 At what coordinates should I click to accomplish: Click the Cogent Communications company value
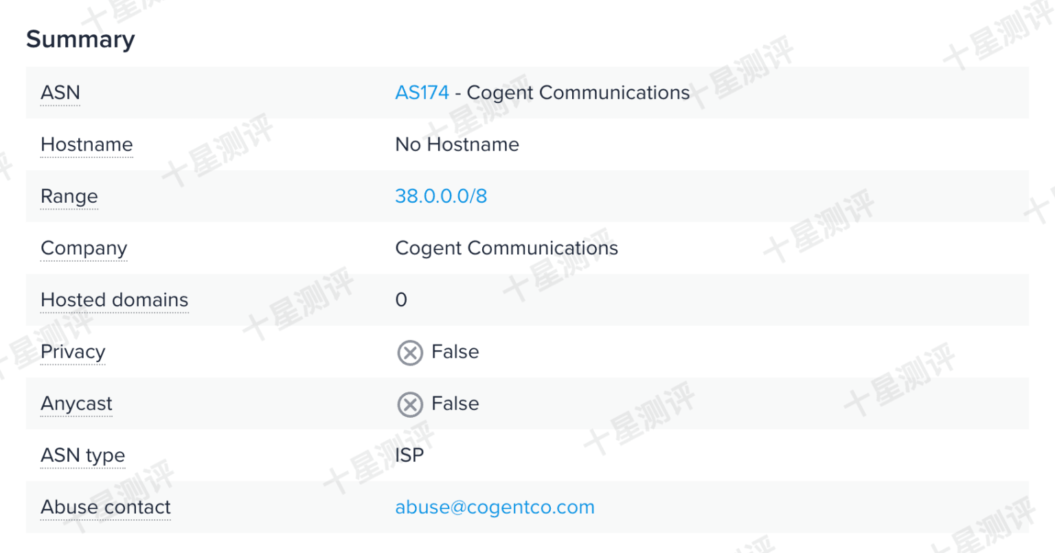tap(506, 249)
